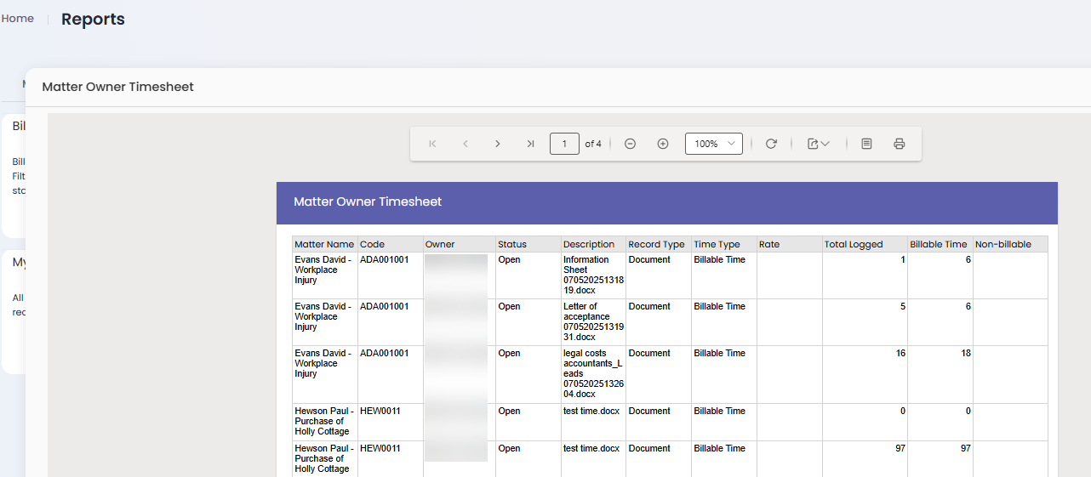Click the Rate column header
Screen dimensions: 1091x477
click(x=789, y=244)
